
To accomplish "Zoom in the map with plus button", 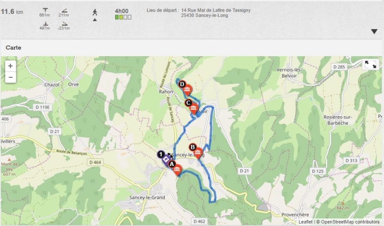I will point(11,66).
